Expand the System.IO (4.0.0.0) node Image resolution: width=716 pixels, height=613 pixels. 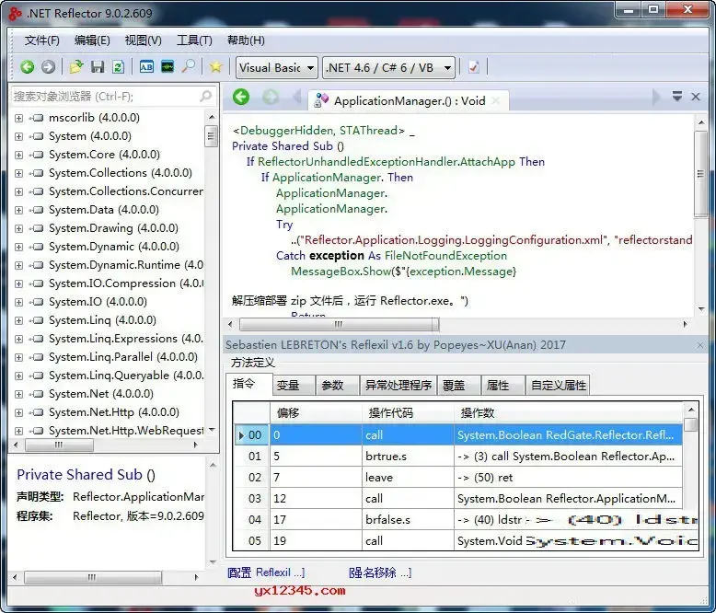pyautogui.click(x=18, y=302)
